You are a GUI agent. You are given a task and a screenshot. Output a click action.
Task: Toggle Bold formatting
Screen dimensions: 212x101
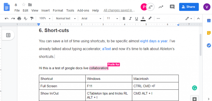[124, 19]
